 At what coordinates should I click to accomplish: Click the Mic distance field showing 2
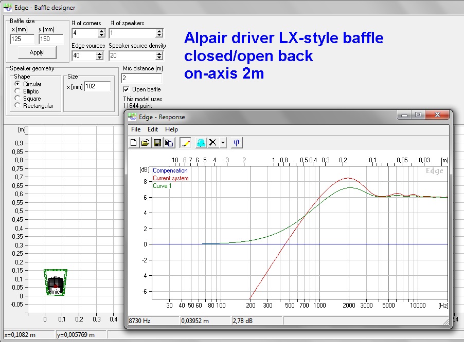coord(142,78)
